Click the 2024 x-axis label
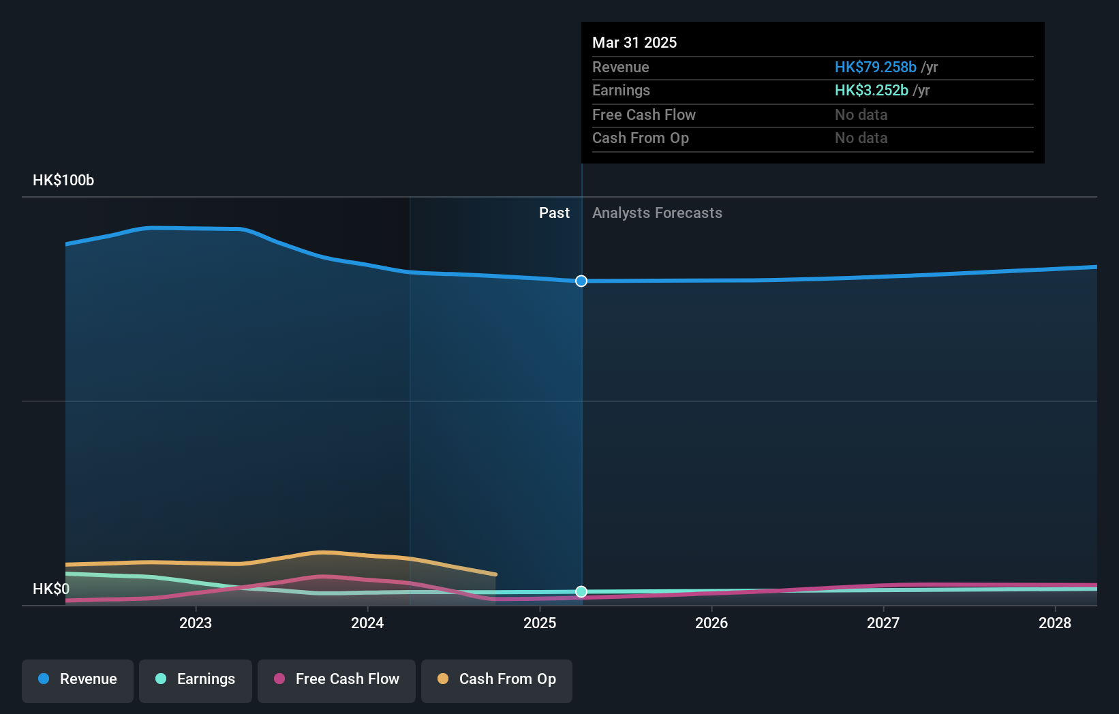Image resolution: width=1119 pixels, height=714 pixels. tap(367, 623)
